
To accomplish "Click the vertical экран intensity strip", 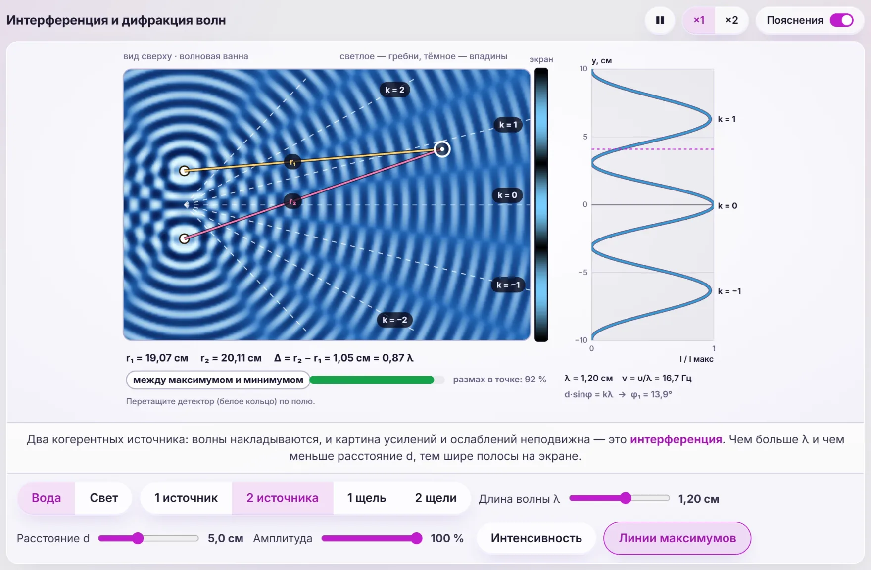I will click(541, 204).
